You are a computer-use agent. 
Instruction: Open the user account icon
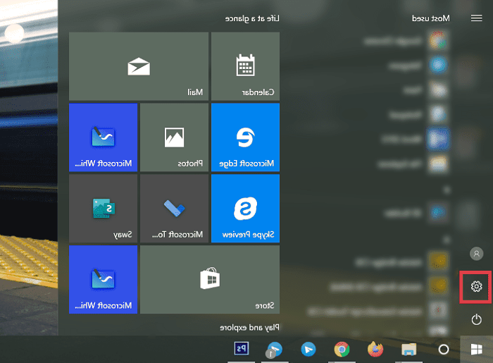tap(476, 252)
